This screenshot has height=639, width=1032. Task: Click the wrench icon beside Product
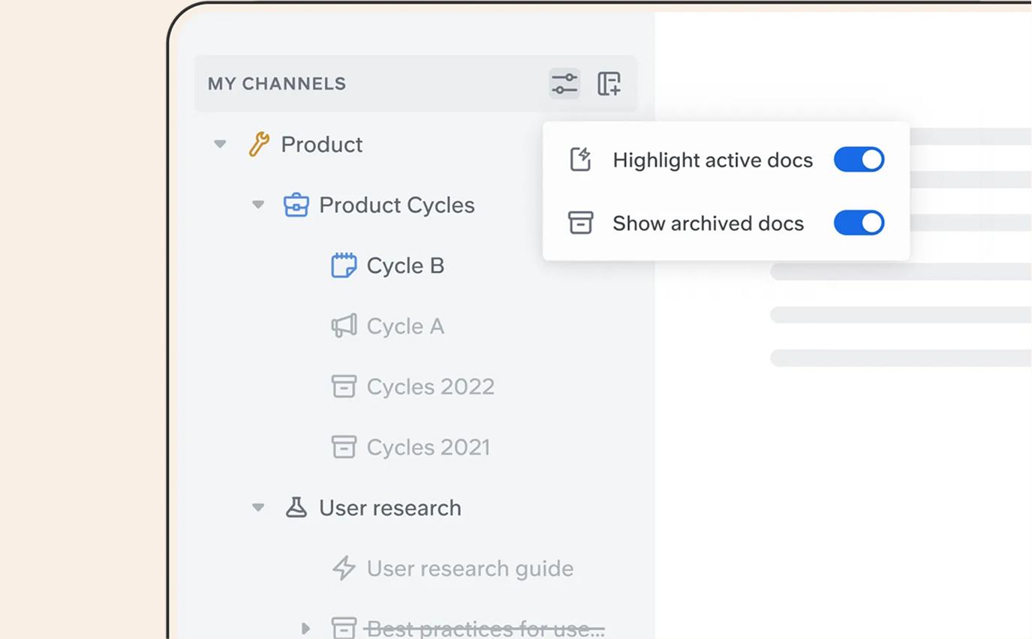(259, 144)
